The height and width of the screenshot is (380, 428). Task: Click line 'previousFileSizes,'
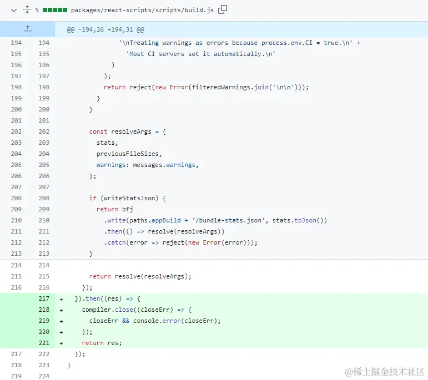(x=129, y=154)
